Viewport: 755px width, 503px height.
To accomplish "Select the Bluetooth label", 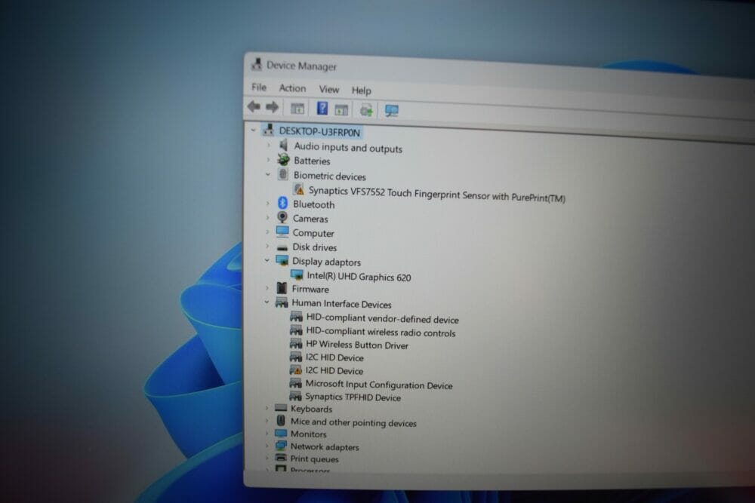I will pos(313,204).
